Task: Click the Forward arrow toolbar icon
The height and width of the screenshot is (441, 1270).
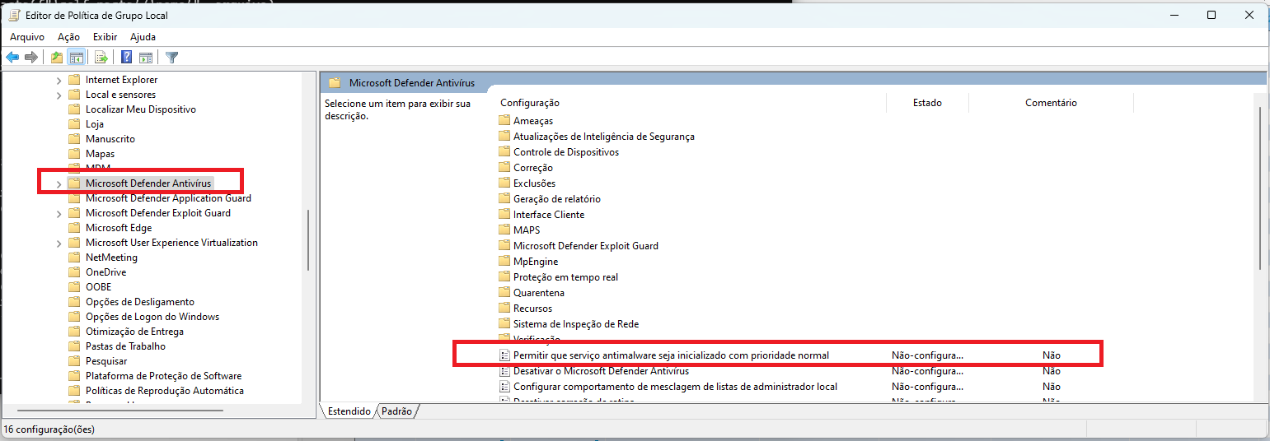Action: [31, 58]
